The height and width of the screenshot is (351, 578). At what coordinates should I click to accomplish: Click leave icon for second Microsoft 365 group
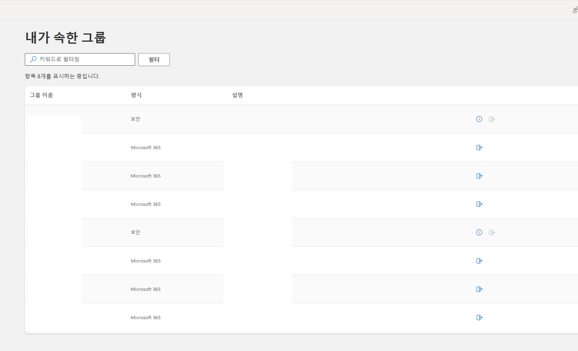[479, 176]
